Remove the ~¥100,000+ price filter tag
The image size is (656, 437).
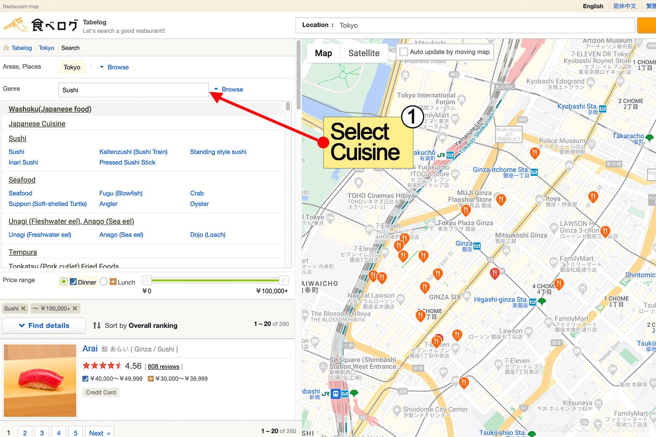[x=75, y=309]
